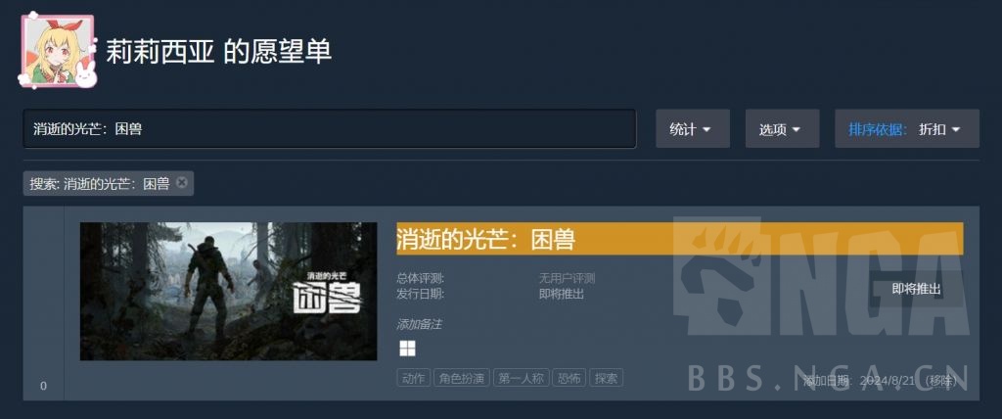Click the 移除 remove link
The height and width of the screenshot is (419, 1002).
tap(943, 381)
